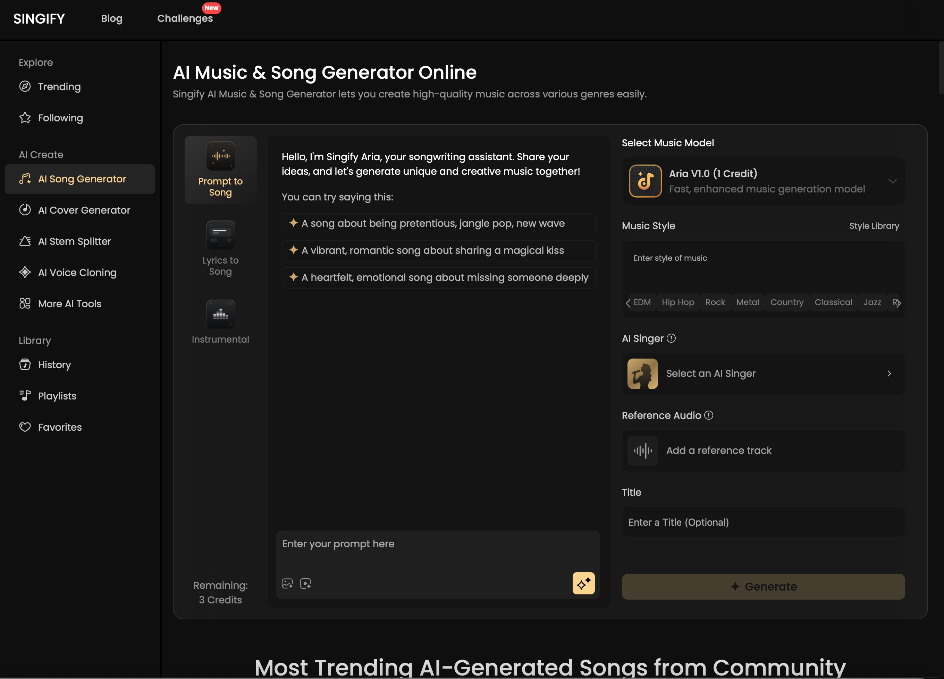Click the Generate button
The image size is (944, 679).
tap(764, 587)
